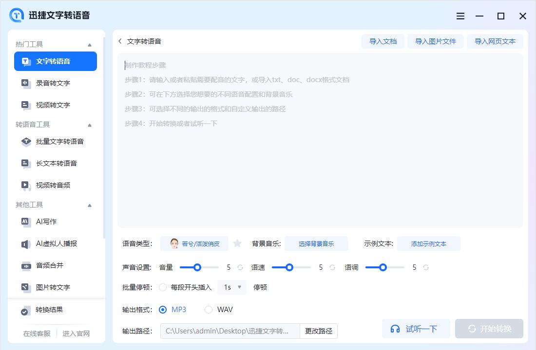Click 导入文档 button

pos(383,41)
